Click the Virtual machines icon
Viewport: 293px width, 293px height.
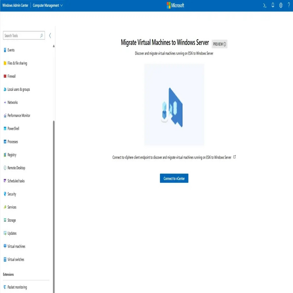click(x=5, y=246)
